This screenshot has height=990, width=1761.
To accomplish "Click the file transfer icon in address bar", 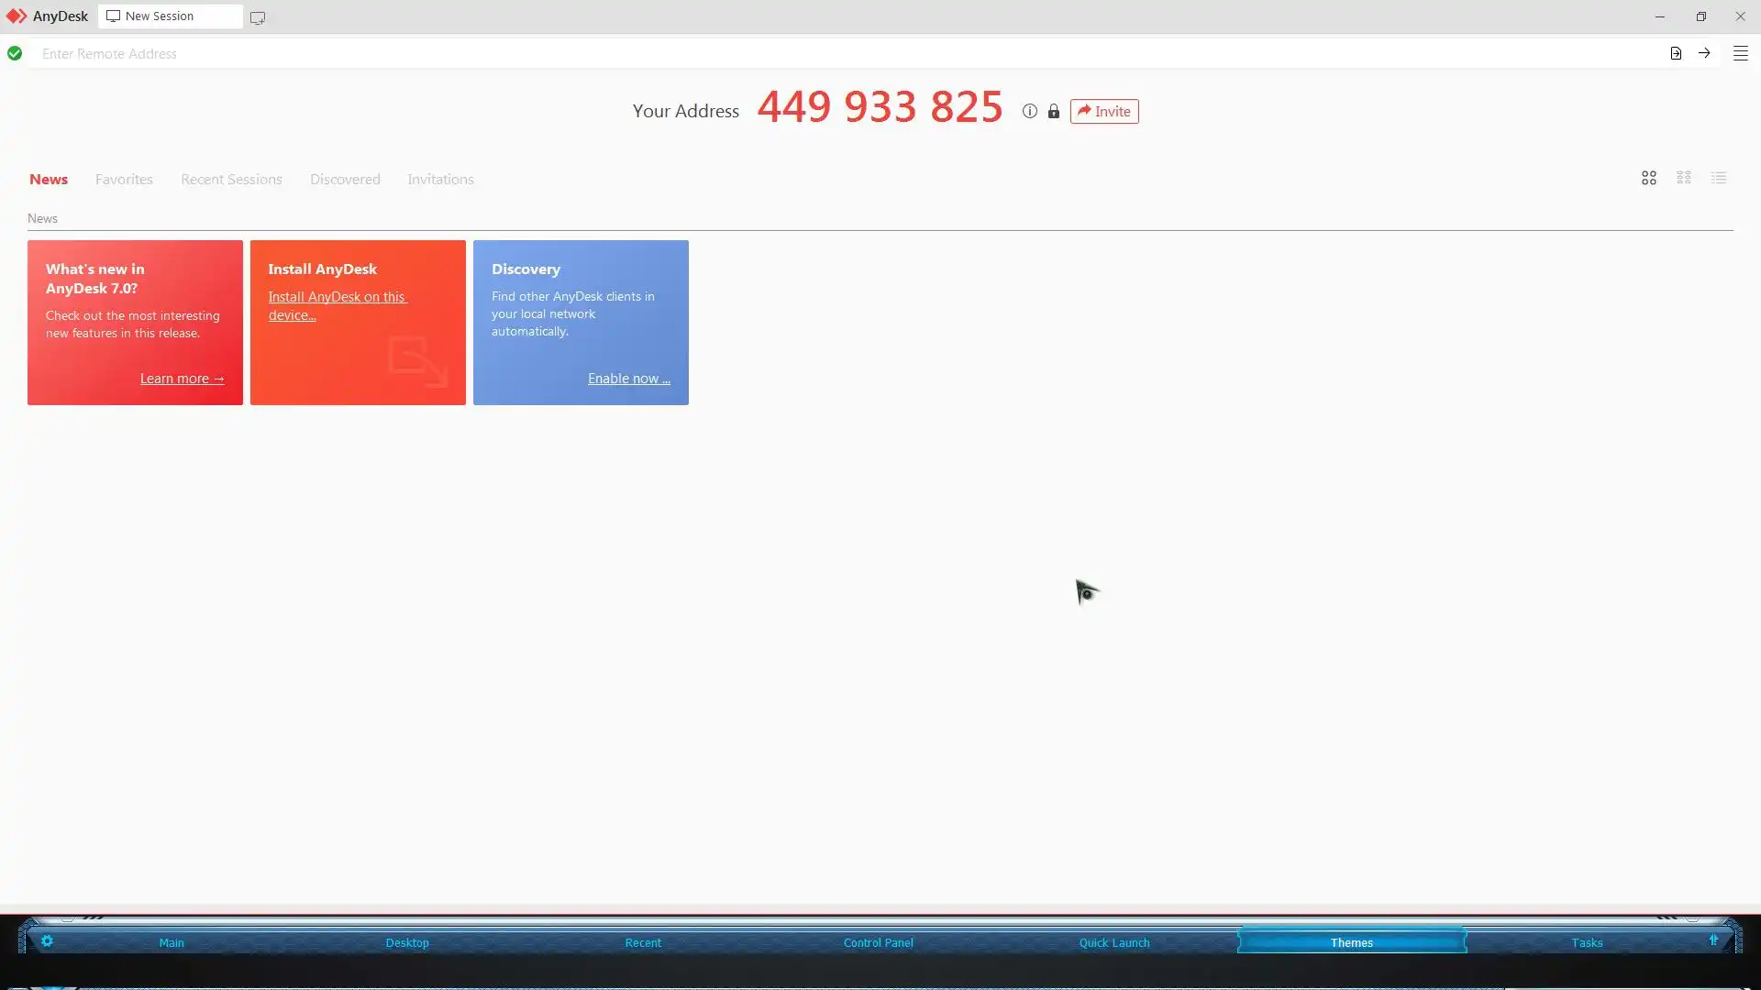I will point(1676,53).
